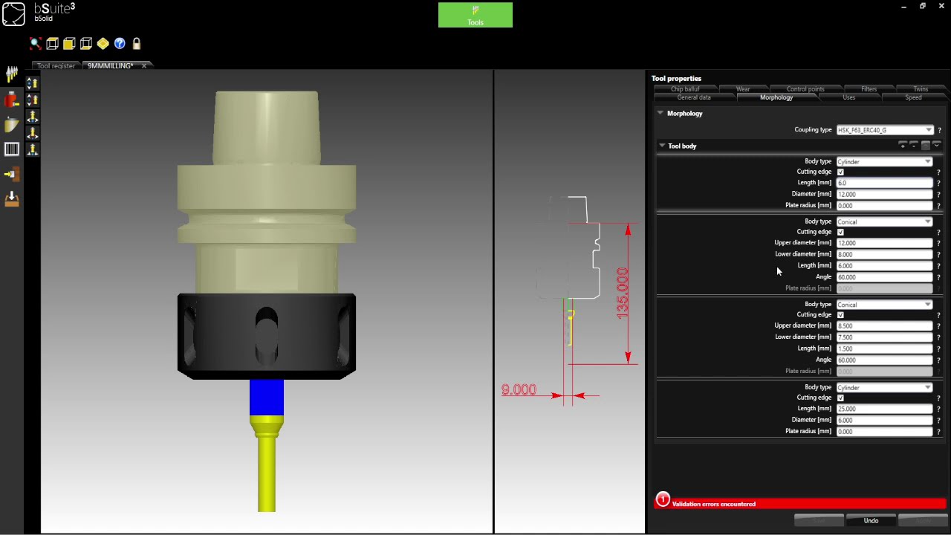Image resolution: width=951 pixels, height=535 pixels.
Task: Open help via the blue question-mark icon
Action: pos(120,44)
